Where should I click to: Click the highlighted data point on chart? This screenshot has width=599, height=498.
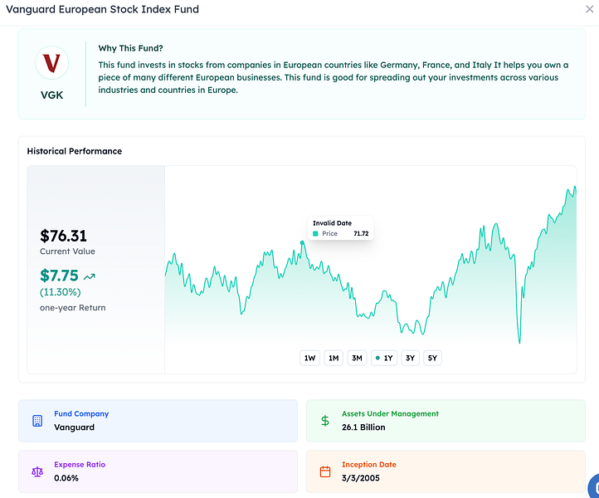point(303,242)
